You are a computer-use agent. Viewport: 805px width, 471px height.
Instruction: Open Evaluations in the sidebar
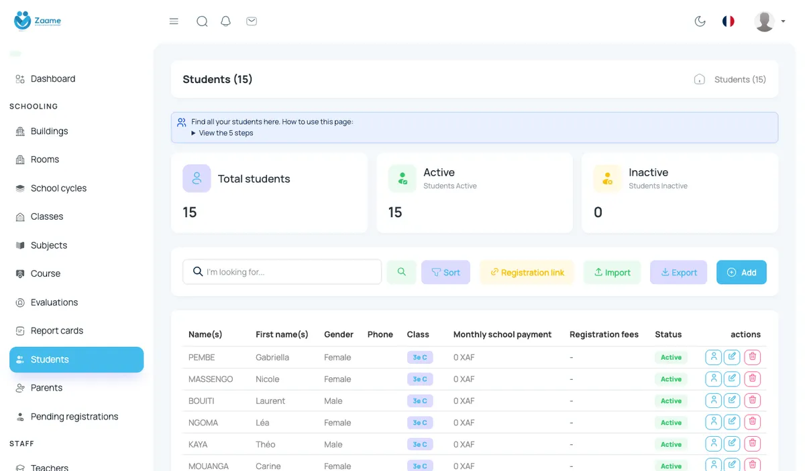point(76,302)
